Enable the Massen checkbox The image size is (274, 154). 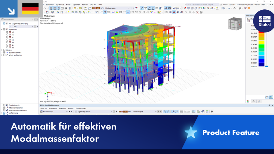[4, 50]
